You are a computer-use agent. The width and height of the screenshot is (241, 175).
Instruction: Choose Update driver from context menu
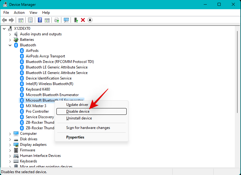(92, 105)
